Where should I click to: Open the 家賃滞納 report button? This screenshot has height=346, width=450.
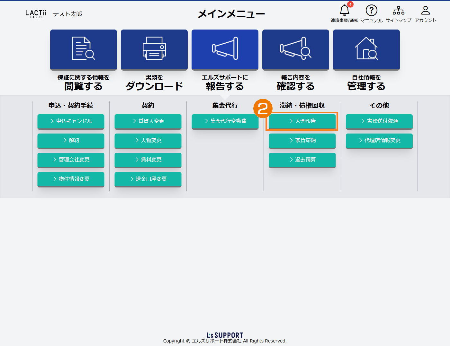click(x=302, y=141)
